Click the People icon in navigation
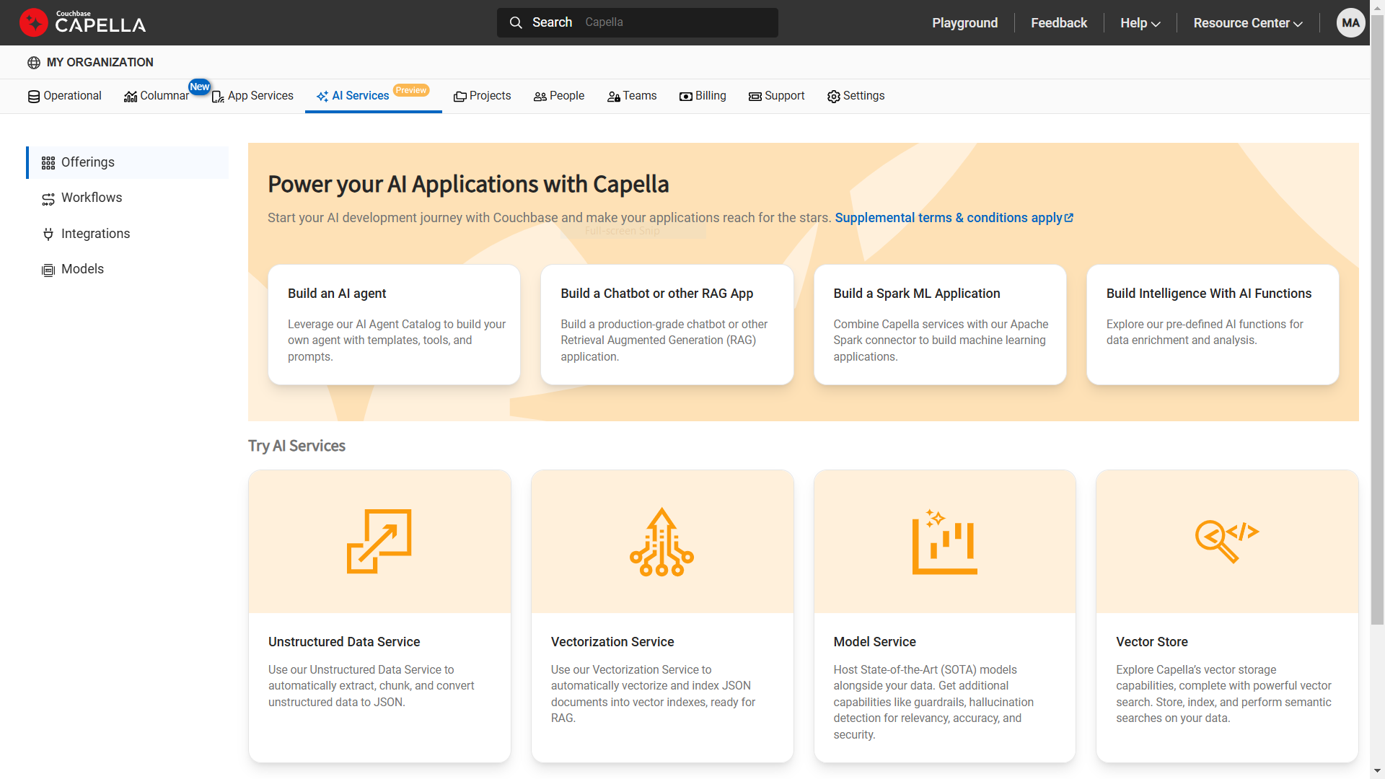 pyautogui.click(x=540, y=97)
